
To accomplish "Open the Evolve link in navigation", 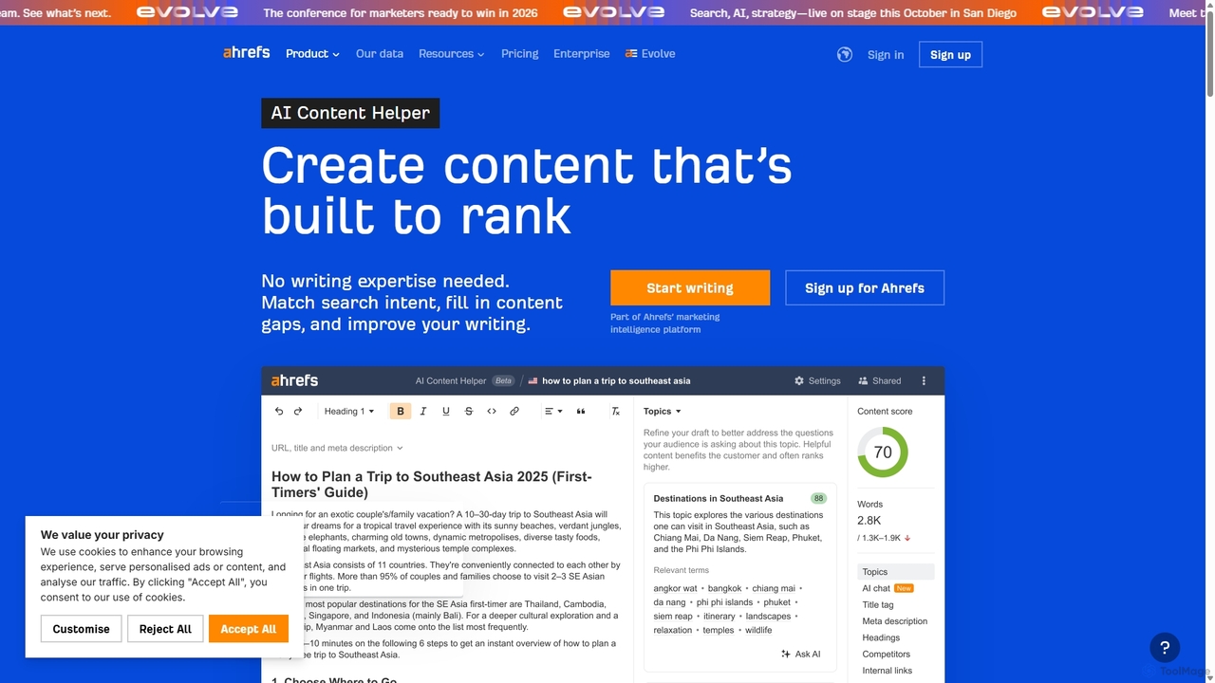I will [650, 53].
